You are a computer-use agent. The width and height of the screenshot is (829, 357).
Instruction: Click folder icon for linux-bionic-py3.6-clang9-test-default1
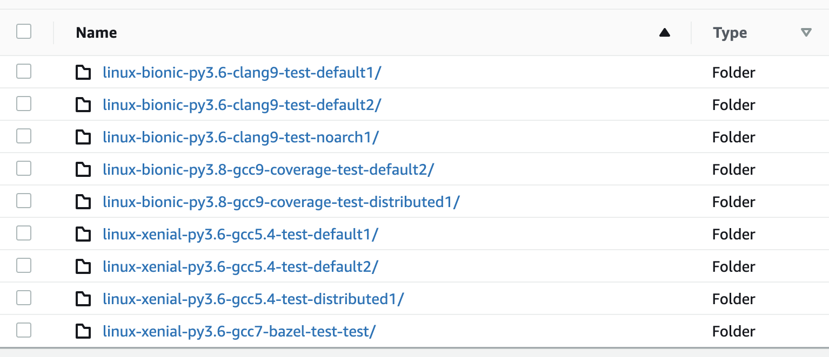point(83,72)
